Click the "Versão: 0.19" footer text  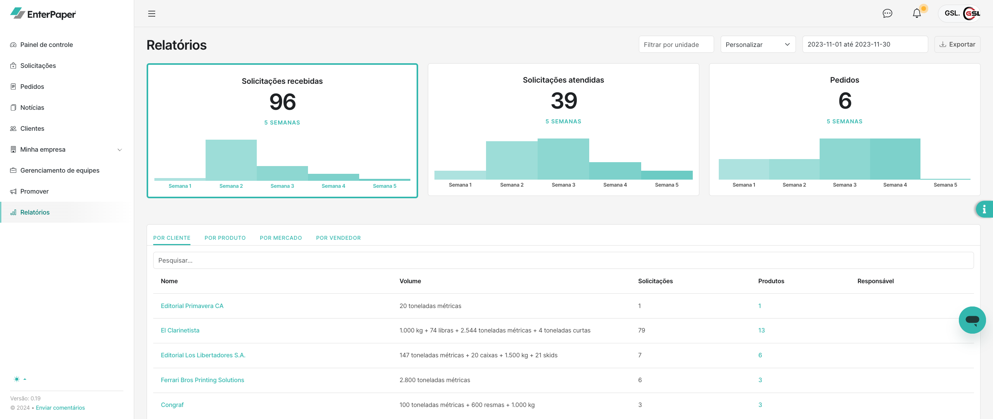(25, 398)
